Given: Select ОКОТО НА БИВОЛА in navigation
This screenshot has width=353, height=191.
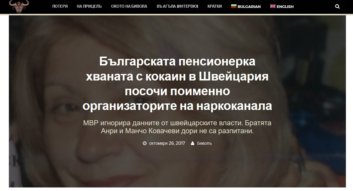Looking at the screenshot, I should click(x=129, y=6).
